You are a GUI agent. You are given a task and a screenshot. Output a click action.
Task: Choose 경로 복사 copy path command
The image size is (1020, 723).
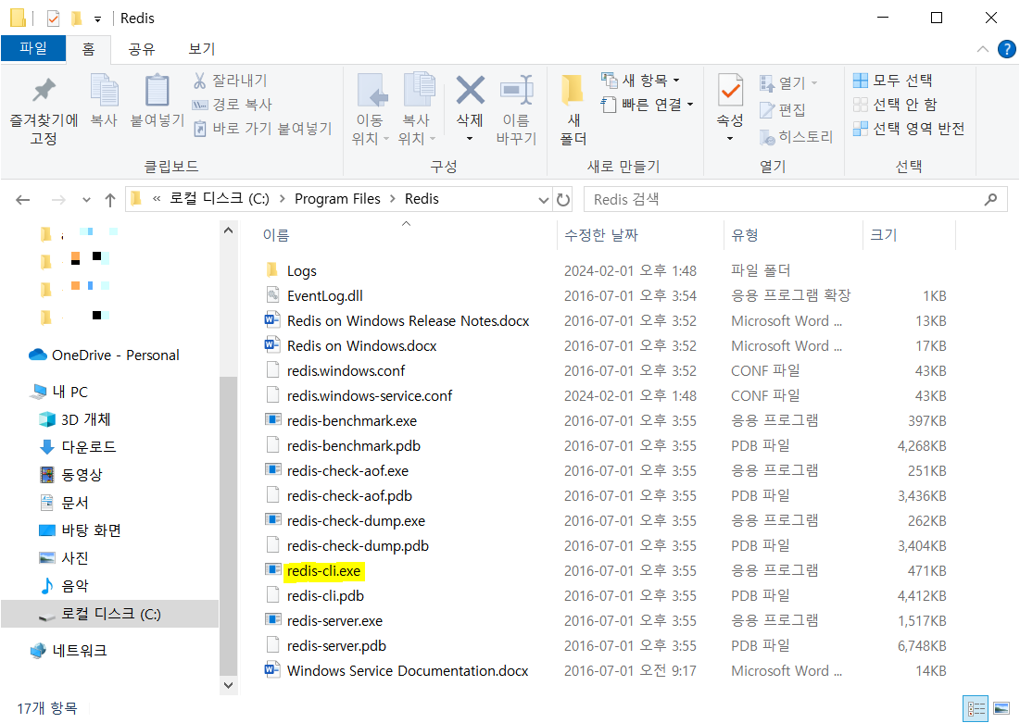tap(233, 104)
